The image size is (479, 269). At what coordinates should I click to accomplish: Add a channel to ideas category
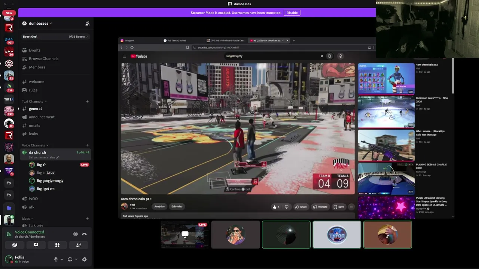point(87,219)
